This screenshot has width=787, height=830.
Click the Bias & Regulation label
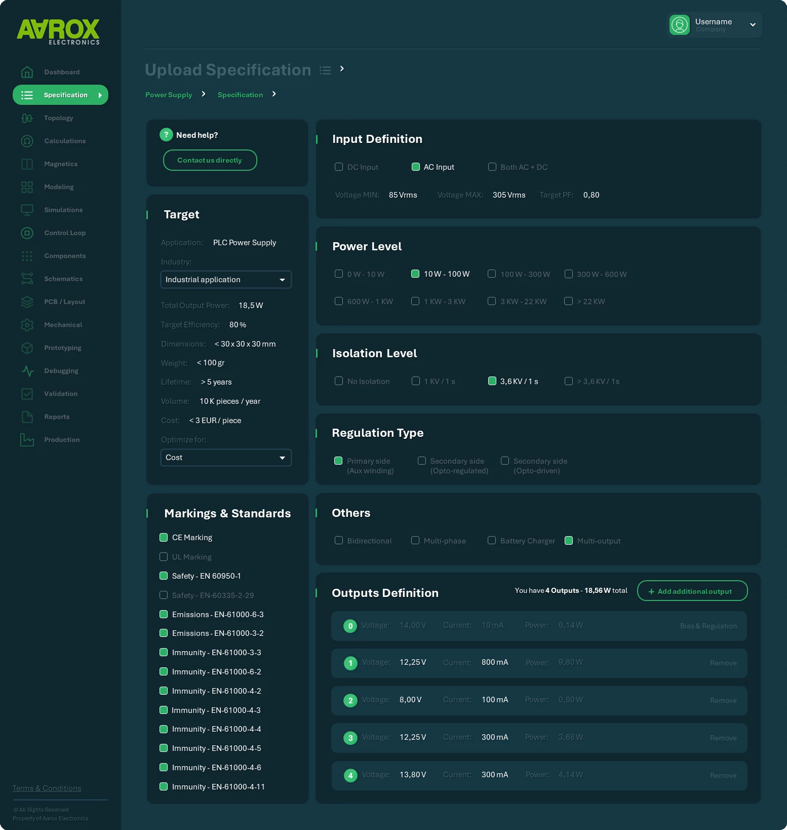pyautogui.click(x=709, y=626)
